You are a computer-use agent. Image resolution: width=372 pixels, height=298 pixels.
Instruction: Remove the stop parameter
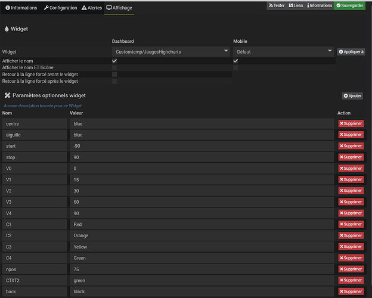[351, 157]
